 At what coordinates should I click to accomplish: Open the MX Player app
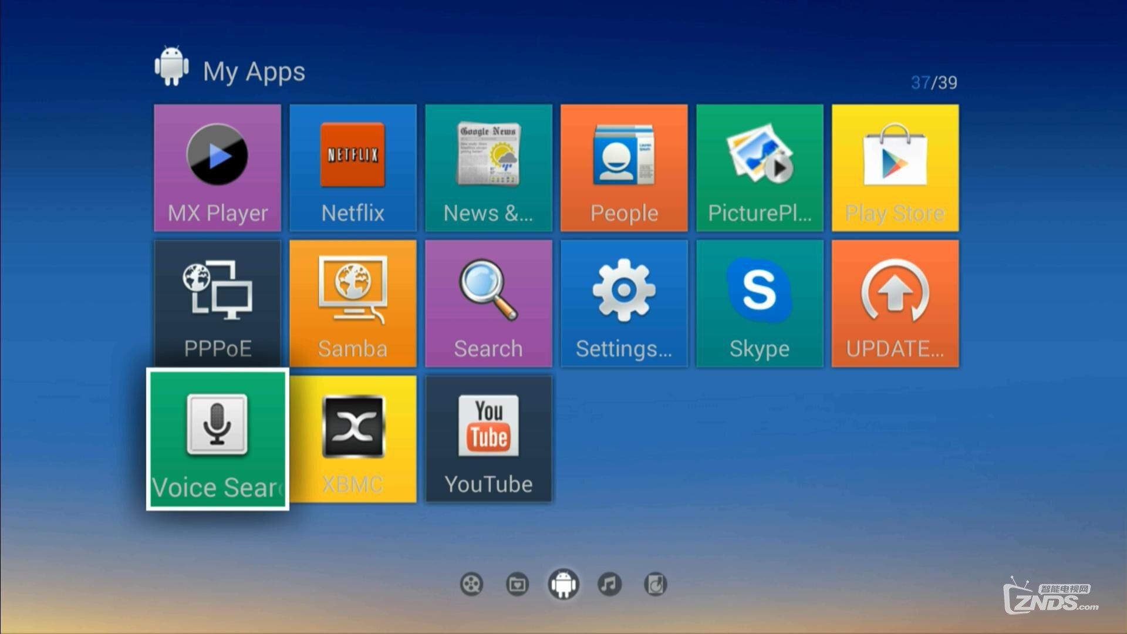tap(217, 168)
